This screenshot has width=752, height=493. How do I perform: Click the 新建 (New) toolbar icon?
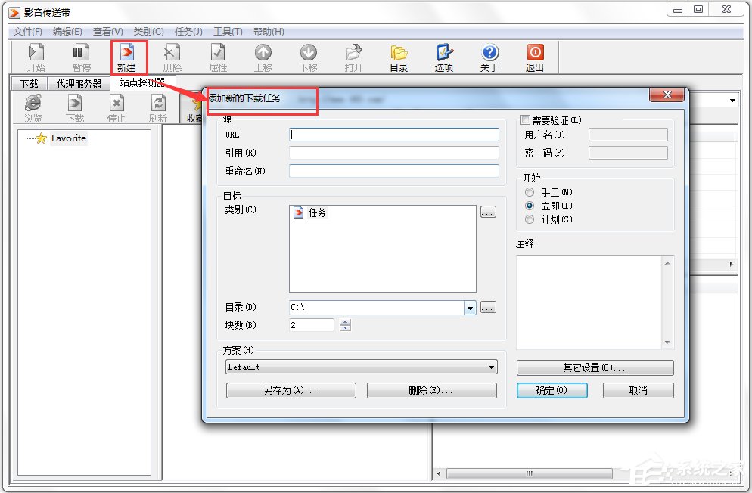127,57
